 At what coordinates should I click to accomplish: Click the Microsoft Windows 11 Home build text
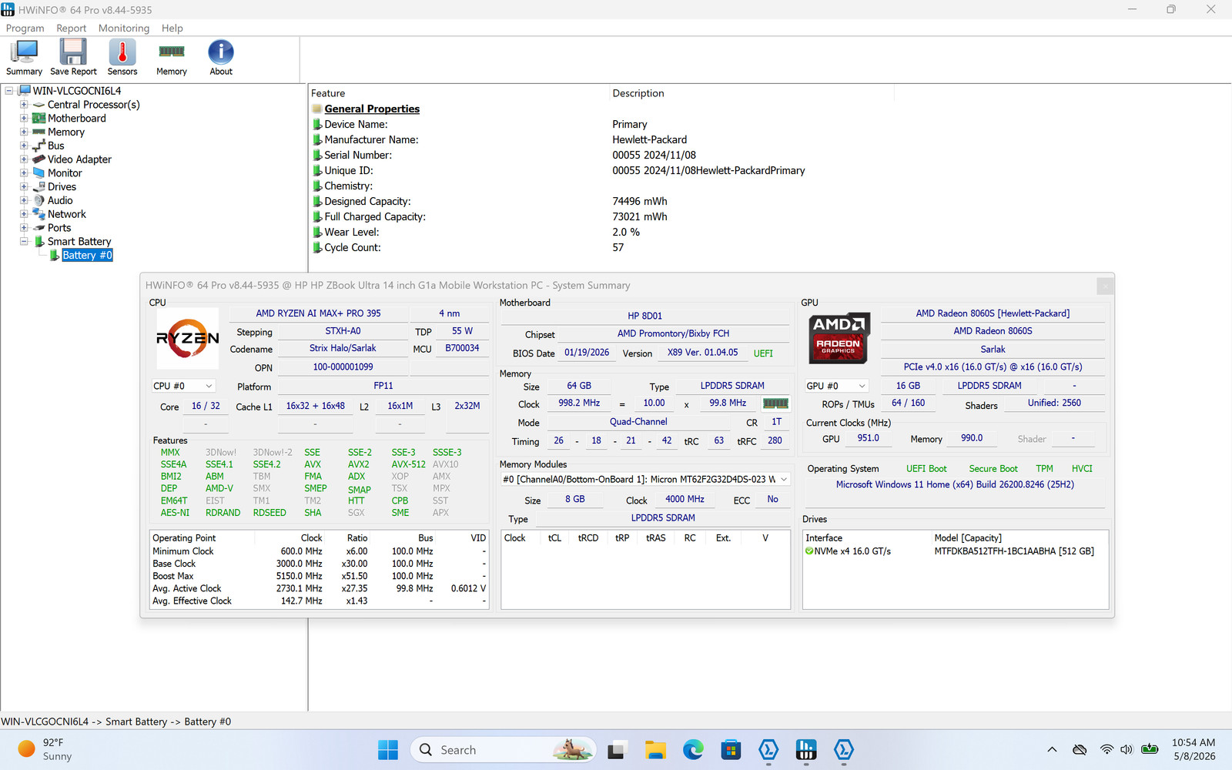(955, 484)
